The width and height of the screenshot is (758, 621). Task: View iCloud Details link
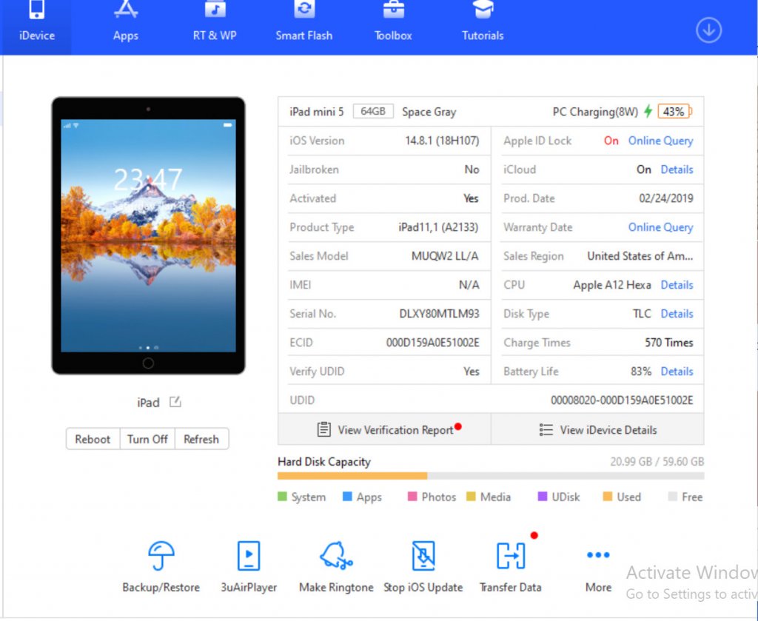point(677,169)
